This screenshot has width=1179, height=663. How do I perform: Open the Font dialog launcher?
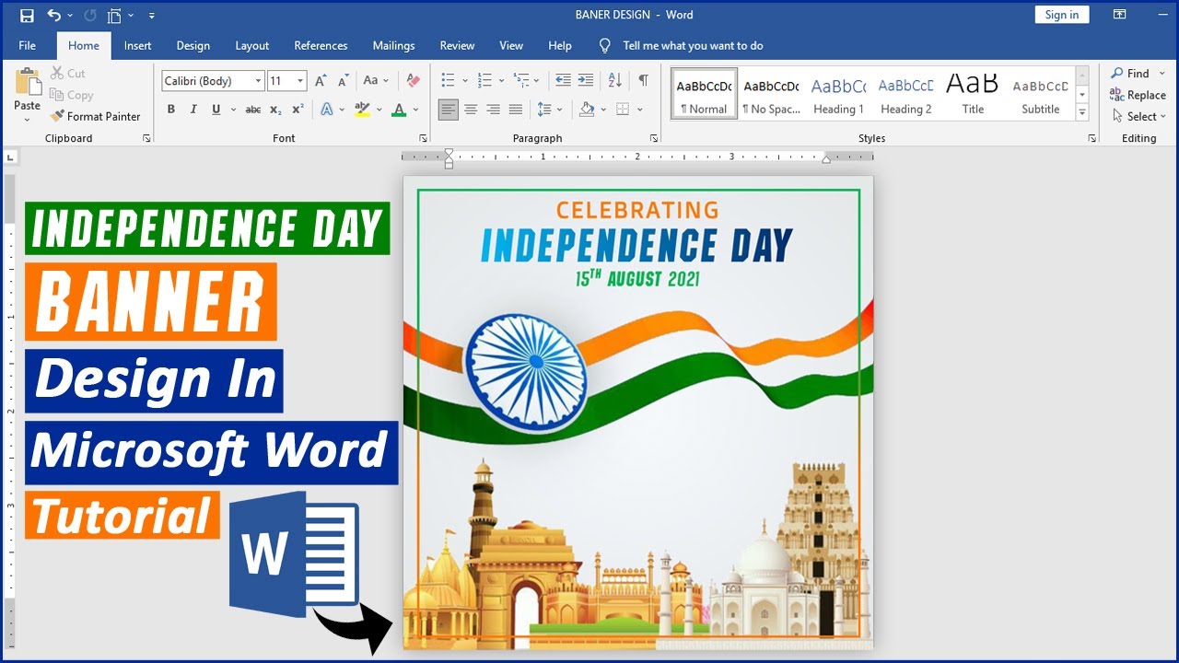[x=423, y=138]
